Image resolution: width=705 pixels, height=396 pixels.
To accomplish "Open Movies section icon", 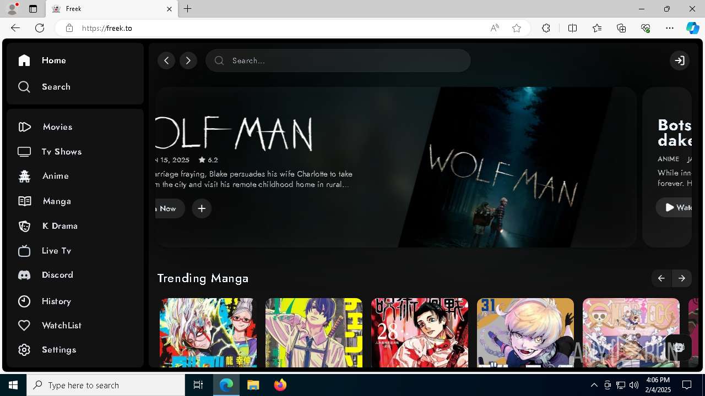I will tap(24, 127).
